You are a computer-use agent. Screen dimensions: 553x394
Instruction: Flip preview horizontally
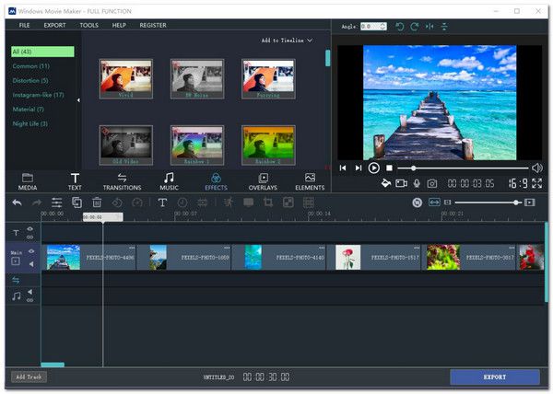coord(429,27)
